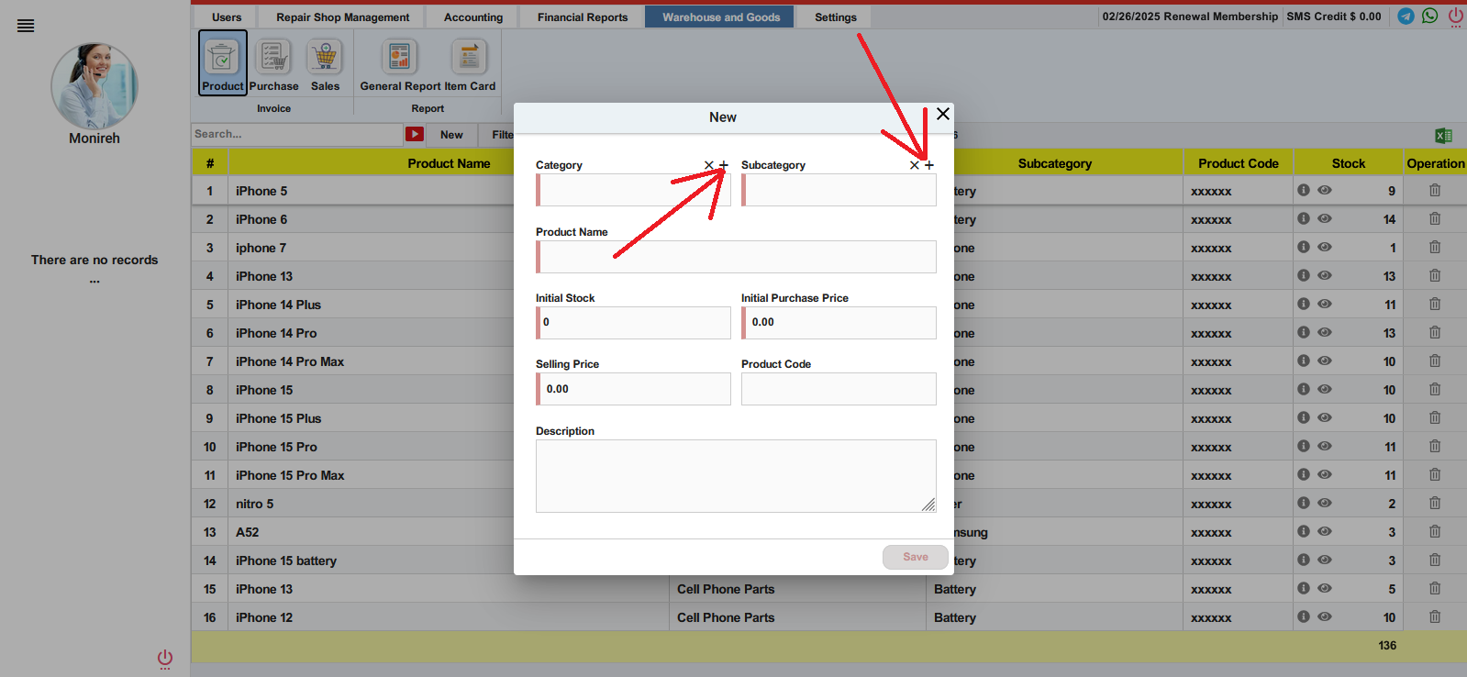Add a new Category with plus icon
The image size is (1467, 677).
click(x=724, y=165)
